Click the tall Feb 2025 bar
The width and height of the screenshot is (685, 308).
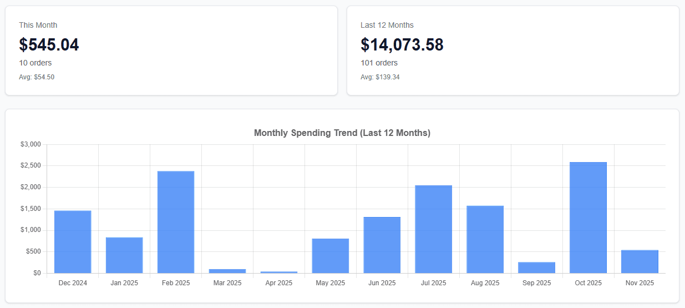tap(176, 222)
